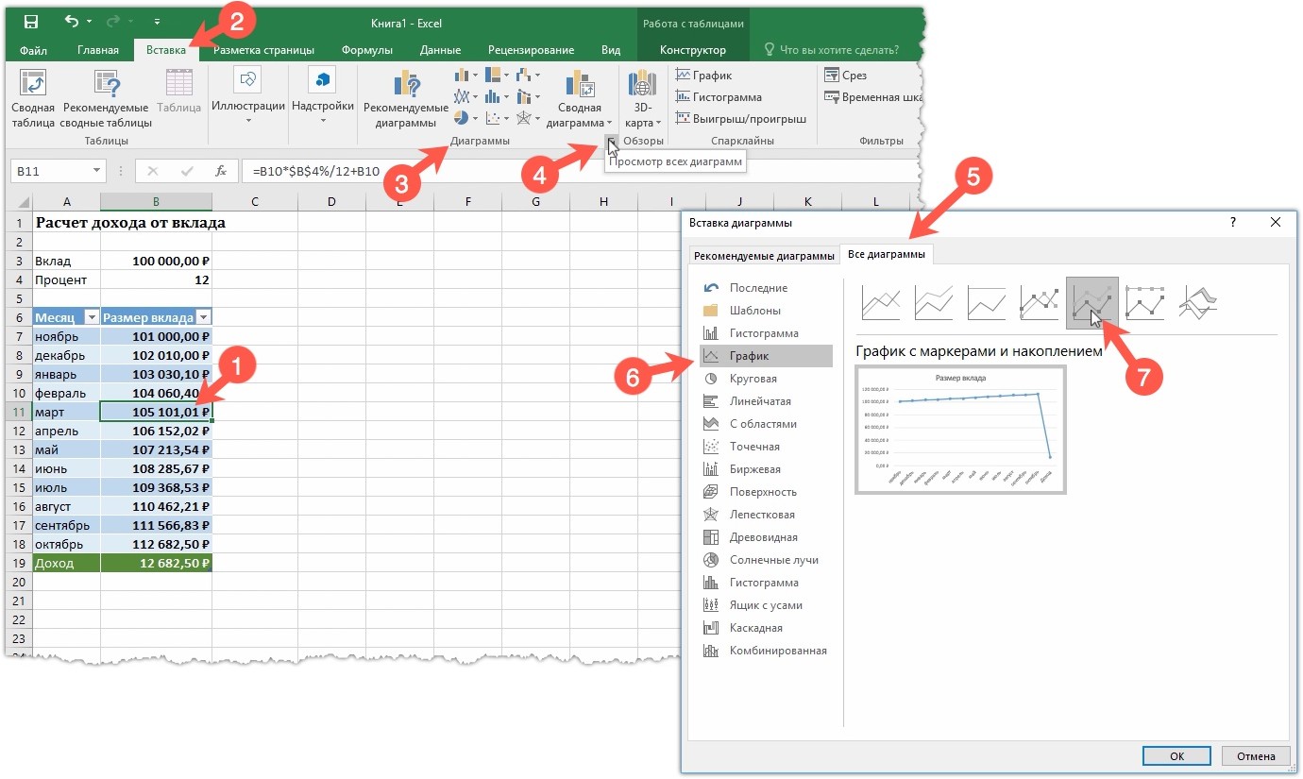The image size is (1303, 779).
Task: Open the Размер вклада filter dropdown
Action: tap(203, 318)
